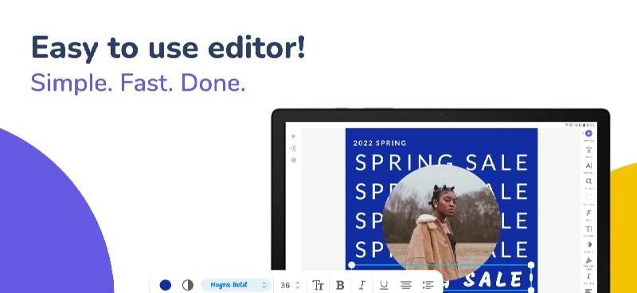637x293 pixels.
Task: Toggle italic formatting
Action: (x=362, y=285)
